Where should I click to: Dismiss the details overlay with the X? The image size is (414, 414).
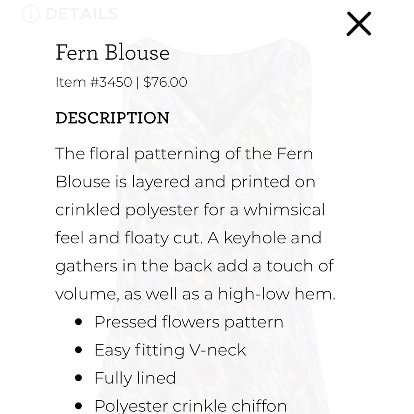tap(359, 24)
